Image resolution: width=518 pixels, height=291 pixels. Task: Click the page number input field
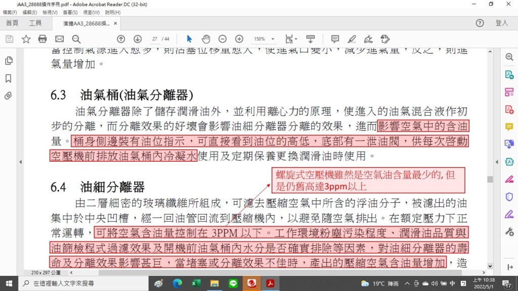[x=155, y=39]
